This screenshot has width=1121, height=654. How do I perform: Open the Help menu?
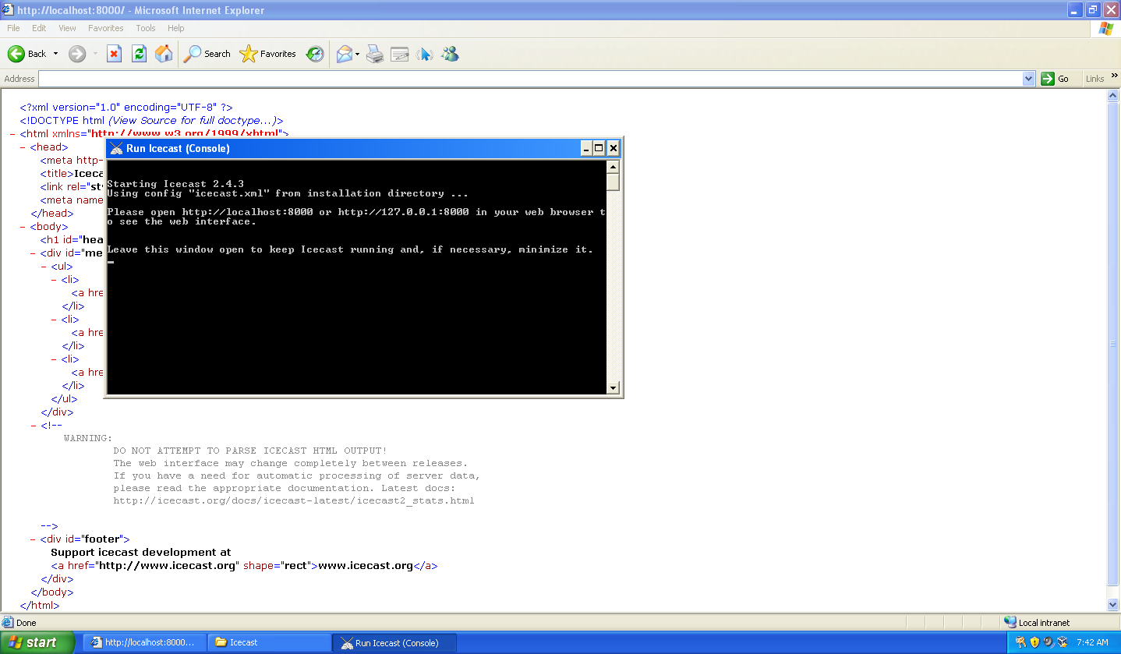coord(176,28)
